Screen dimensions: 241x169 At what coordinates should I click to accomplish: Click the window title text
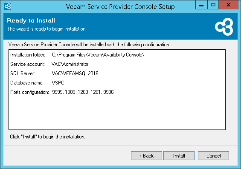tap(120, 7)
